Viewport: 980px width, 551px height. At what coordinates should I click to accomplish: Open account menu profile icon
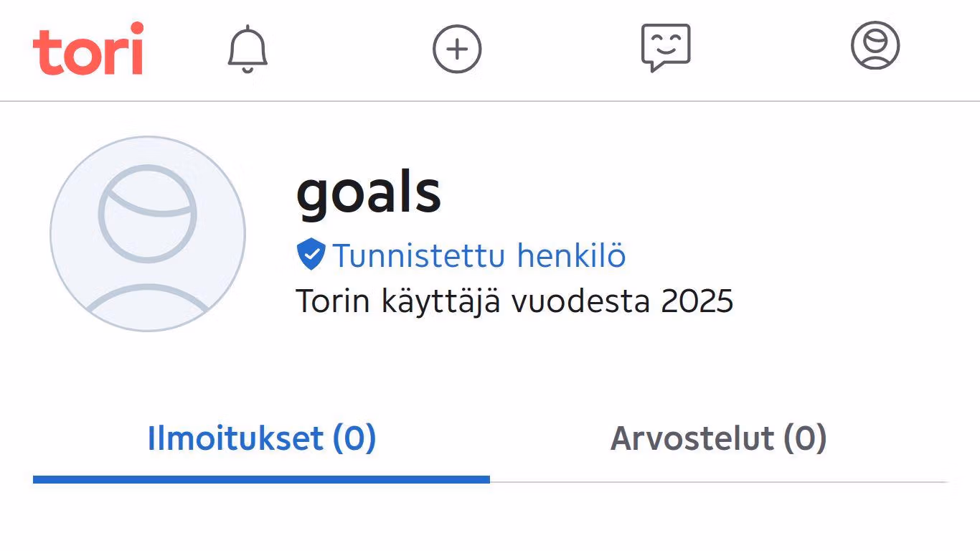[x=875, y=46]
